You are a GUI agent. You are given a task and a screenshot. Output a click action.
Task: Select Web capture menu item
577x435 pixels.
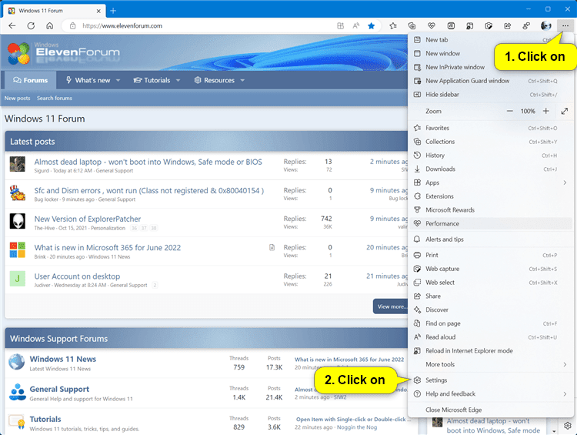491,269
